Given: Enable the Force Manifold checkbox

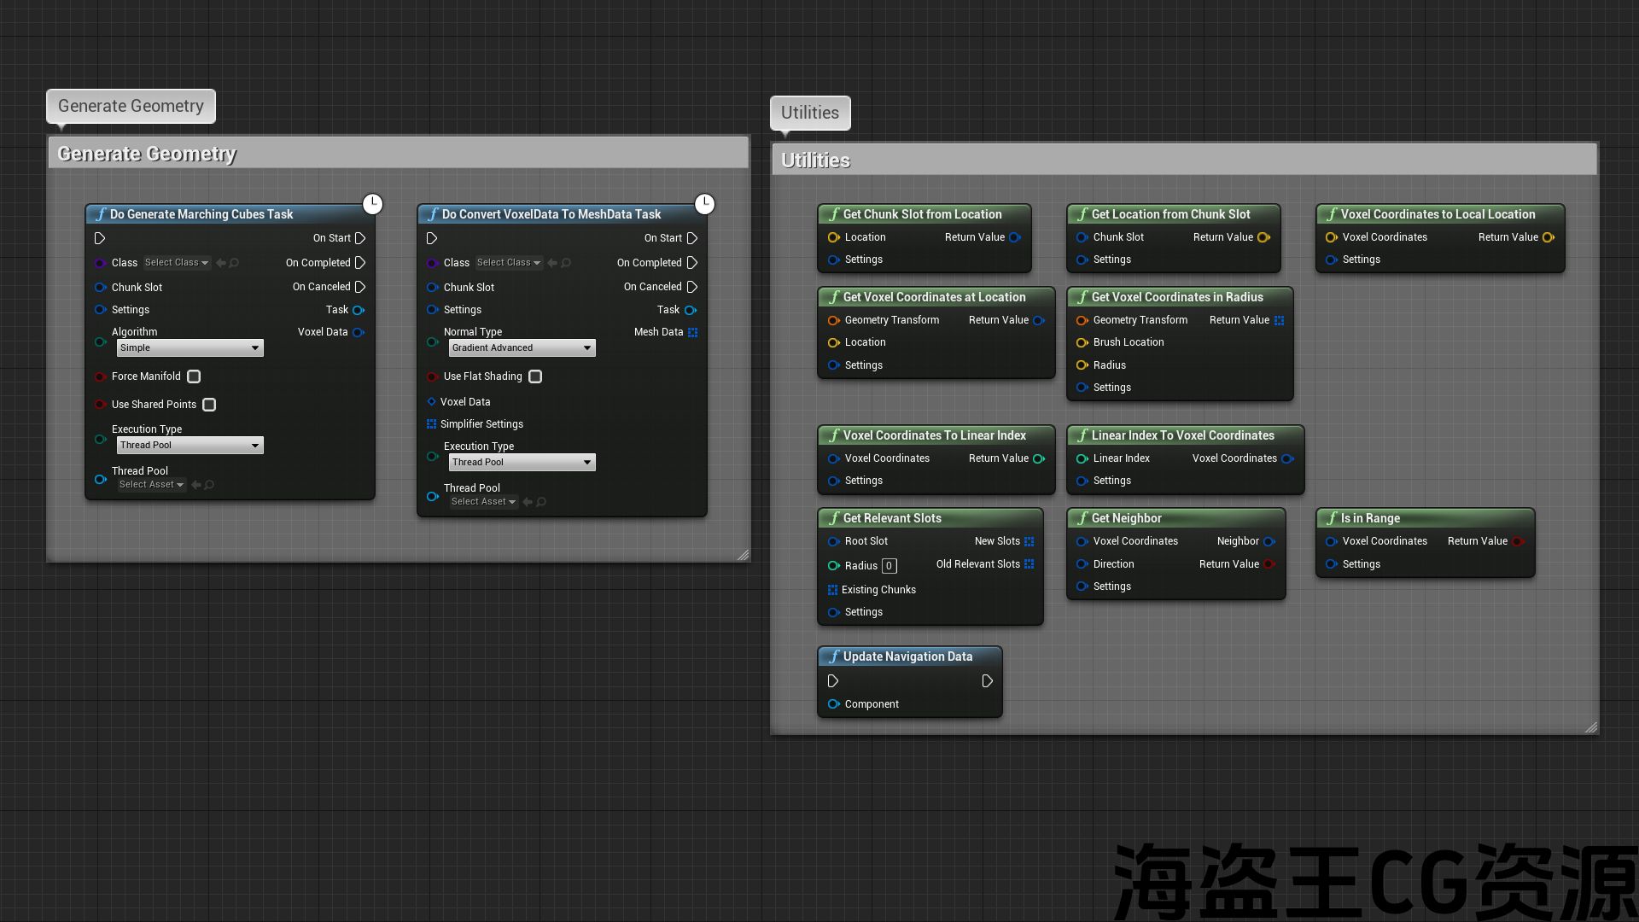Looking at the screenshot, I should click(x=194, y=376).
